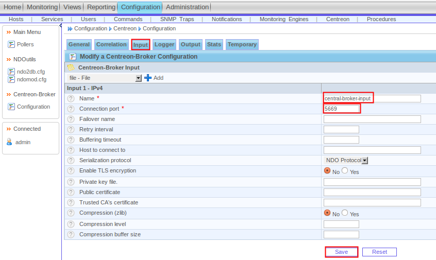The height and width of the screenshot is (260, 436).
Task: Click the admin user icon
Action: point(9,142)
